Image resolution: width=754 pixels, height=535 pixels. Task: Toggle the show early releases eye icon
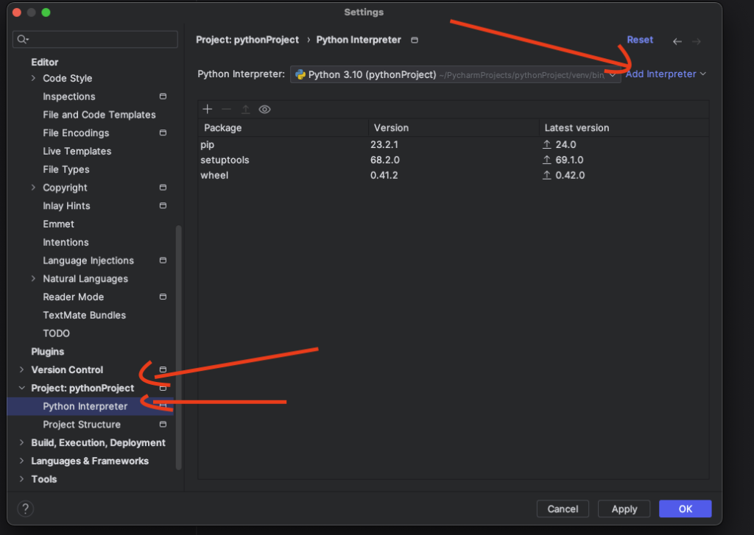[x=265, y=109]
